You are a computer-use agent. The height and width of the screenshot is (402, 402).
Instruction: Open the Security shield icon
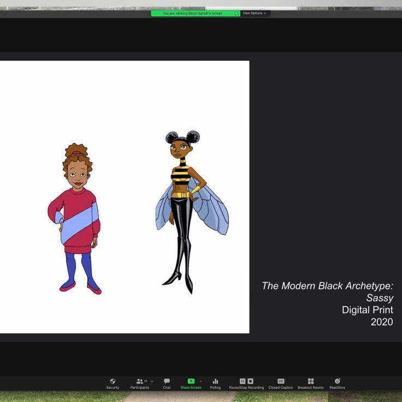click(113, 381)
